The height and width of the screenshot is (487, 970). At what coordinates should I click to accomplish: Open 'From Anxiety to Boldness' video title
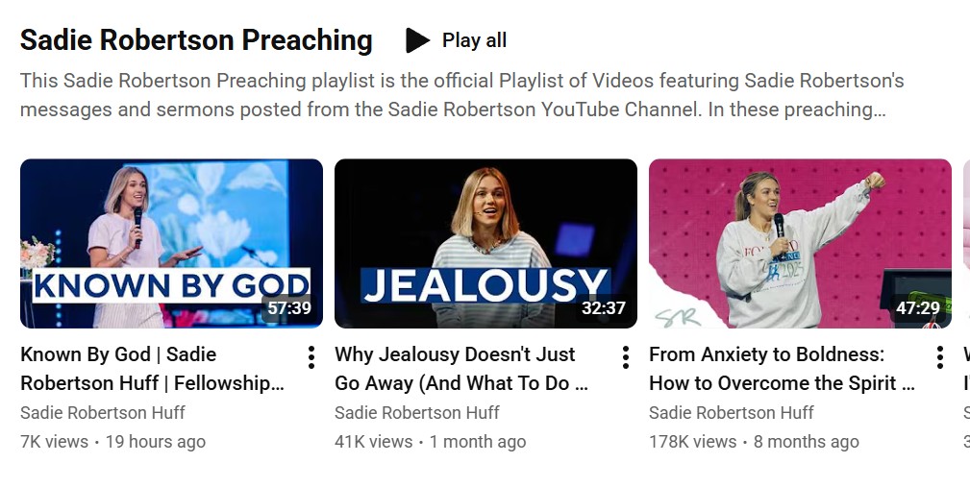[781, 369]
